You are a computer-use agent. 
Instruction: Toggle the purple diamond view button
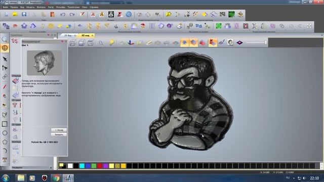pos(239,42)
